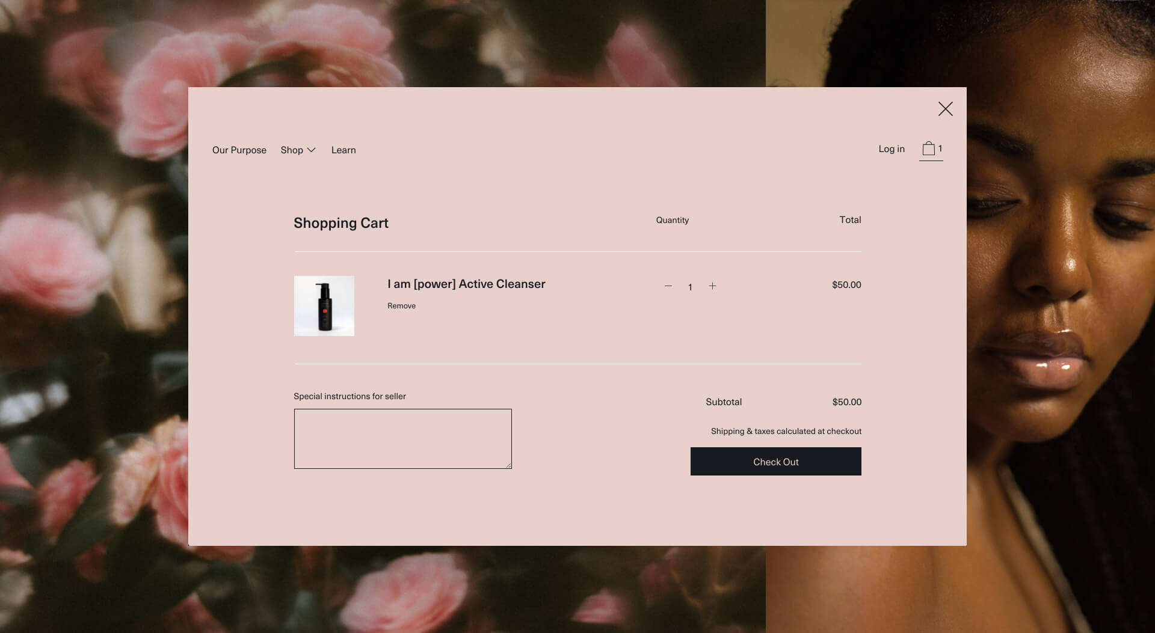Close the cart overlay using the X icon
1155x633 pixels.
[945, 109]
